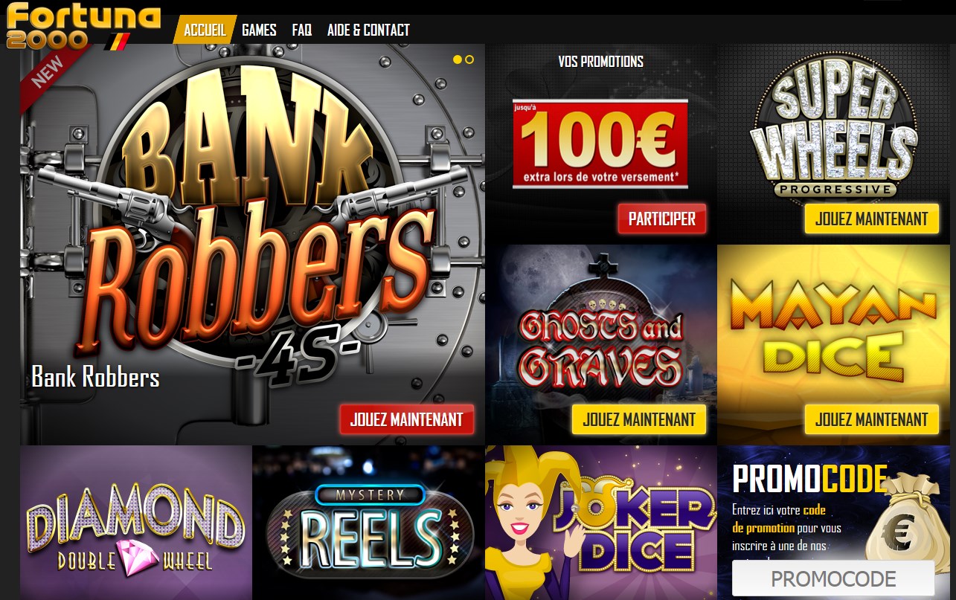Play Super Wheels via Jouez Maintenant
956x600 pixels.
[872, 219]
